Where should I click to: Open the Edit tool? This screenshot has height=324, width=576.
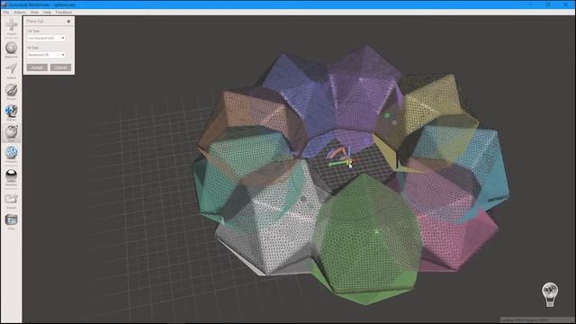coord(12,132)
